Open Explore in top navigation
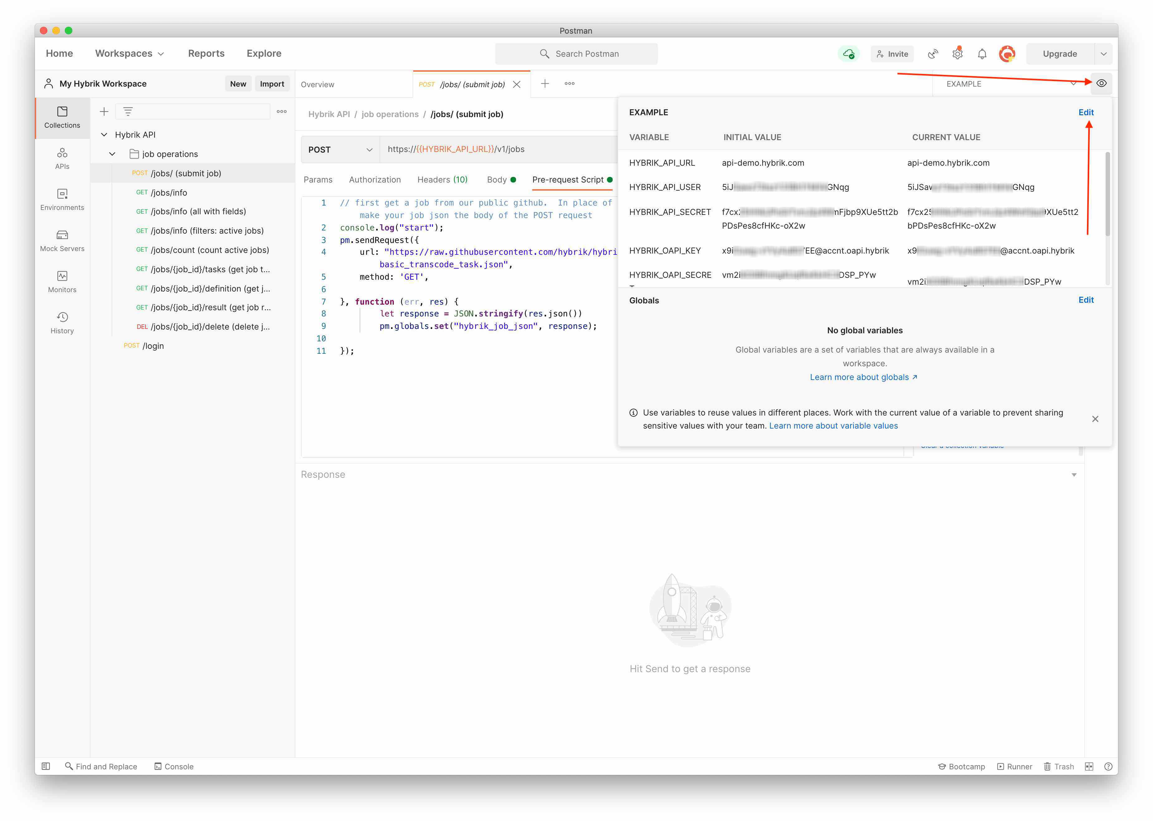1153x821 pixels. pyautogui.click(x=264, y=54)
